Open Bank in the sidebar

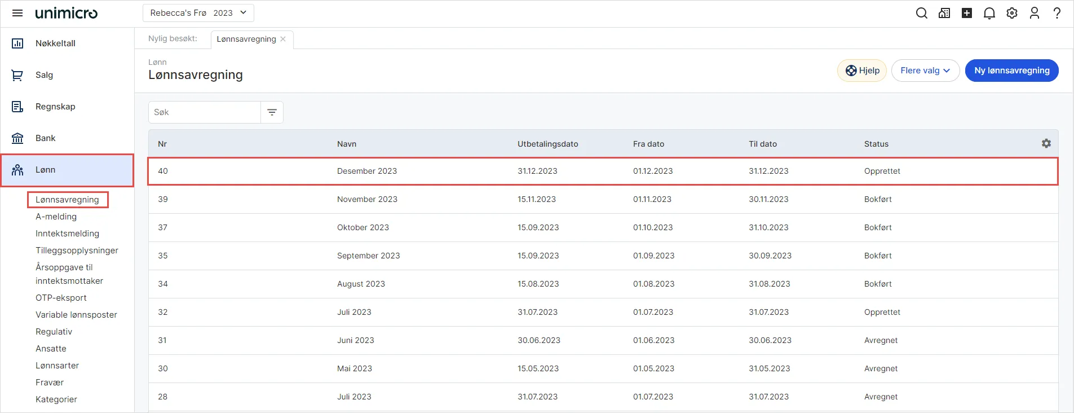(x=45, y=138)
